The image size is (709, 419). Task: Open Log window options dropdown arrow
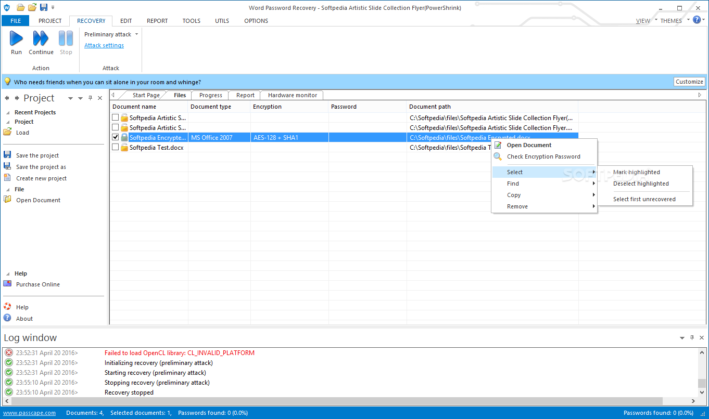682,338
